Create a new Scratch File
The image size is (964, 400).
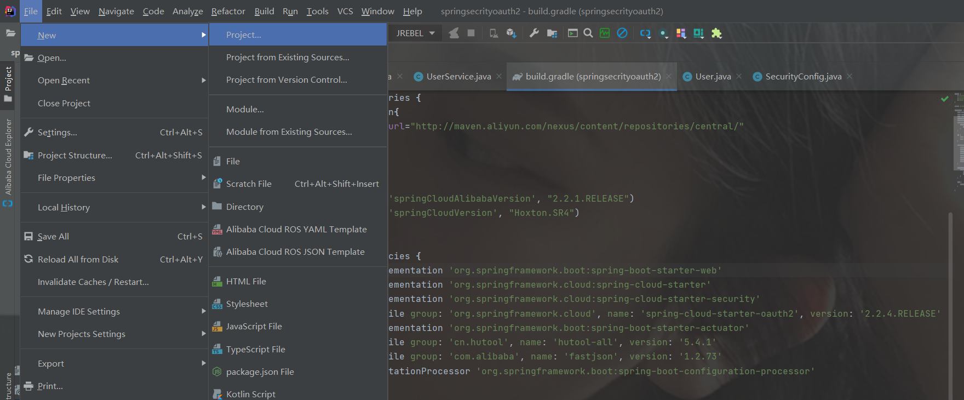(x=298, y=184)
